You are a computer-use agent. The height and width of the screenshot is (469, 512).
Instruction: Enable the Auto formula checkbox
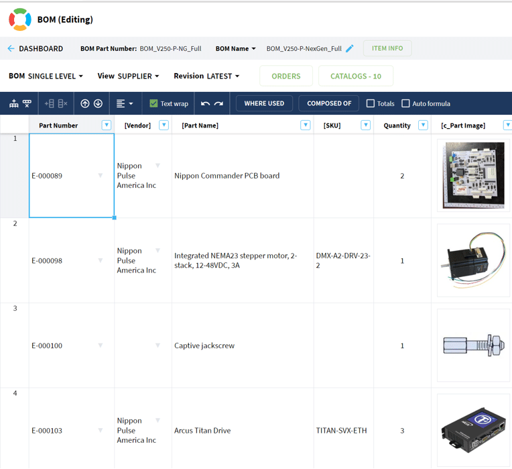405,103
